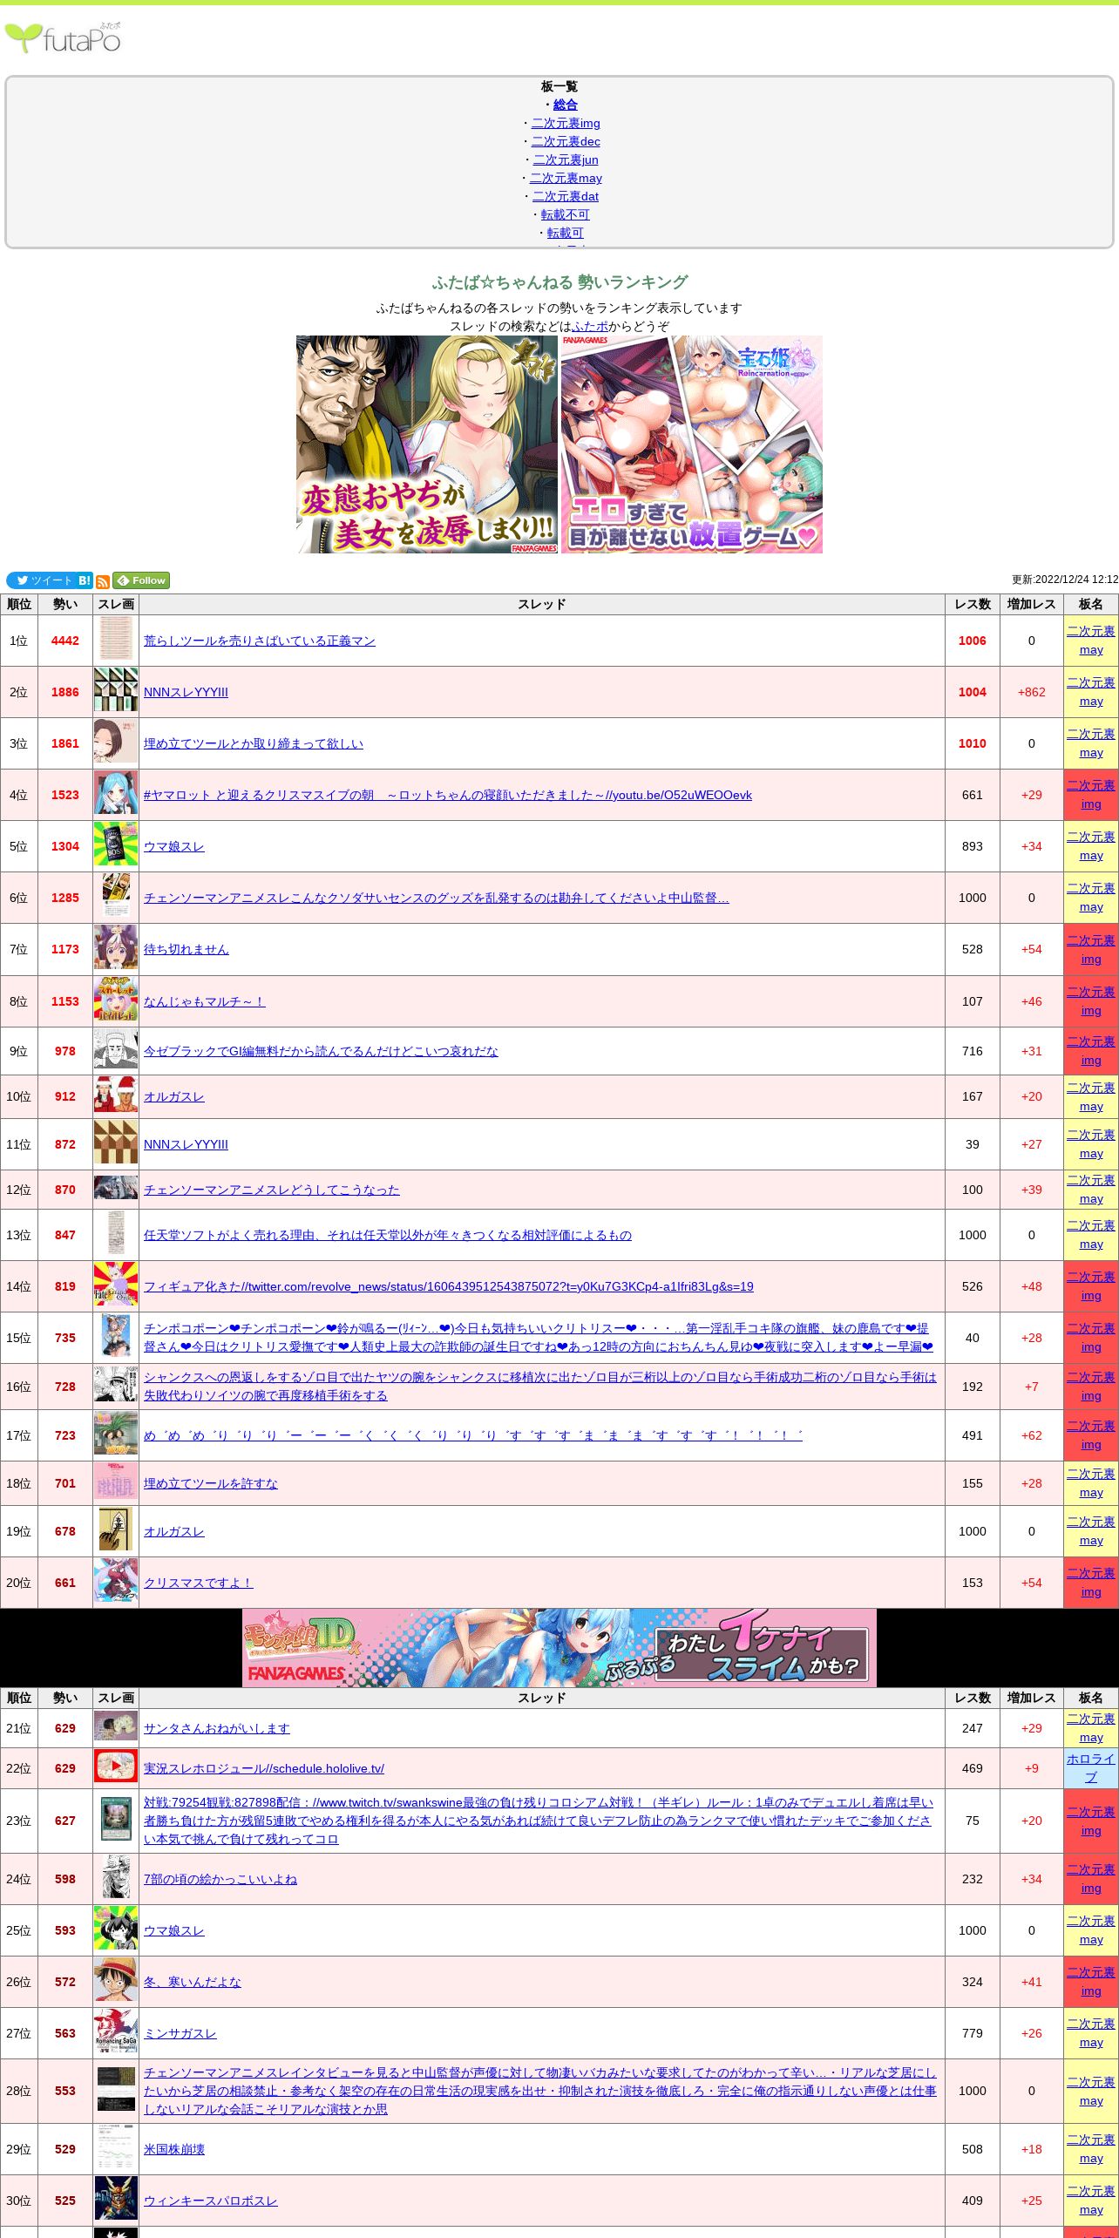Open thread 実況スレホロジュール
Viewport: 1119px width, 2238px height.
[264, 1768]
